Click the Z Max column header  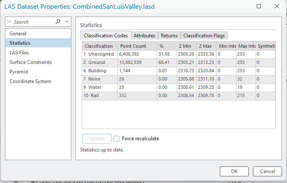tap(206, 46)
